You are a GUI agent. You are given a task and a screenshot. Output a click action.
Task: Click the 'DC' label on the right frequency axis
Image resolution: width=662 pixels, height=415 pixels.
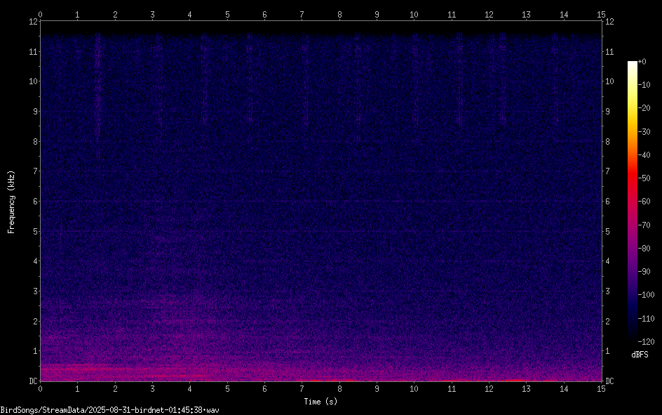(x=609, y=381)
